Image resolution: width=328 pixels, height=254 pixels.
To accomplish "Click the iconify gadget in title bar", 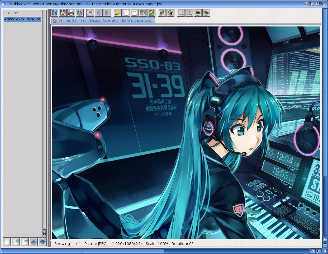I will click(x=306, y=4).
